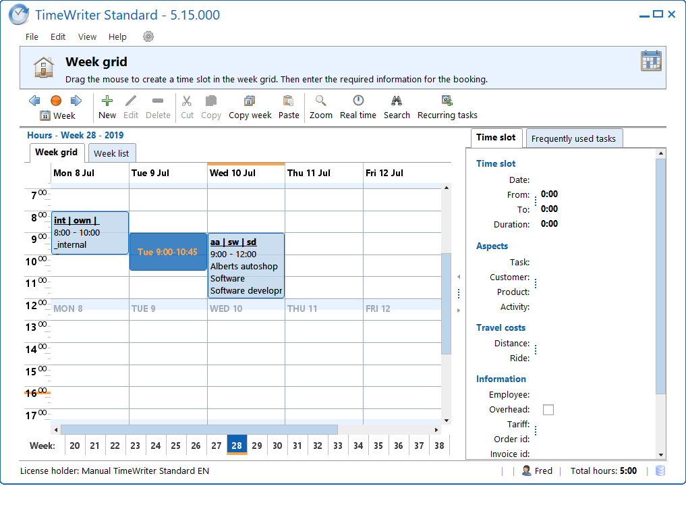The image size is (686, 509).
Task: Select week 31 in the week bar
Action: click(297, 446)
